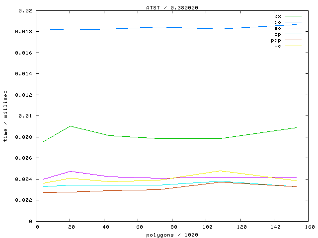This screenshot has width=318, height=238.
Task: Click the "bx" legend label
Action: (277, 16)
